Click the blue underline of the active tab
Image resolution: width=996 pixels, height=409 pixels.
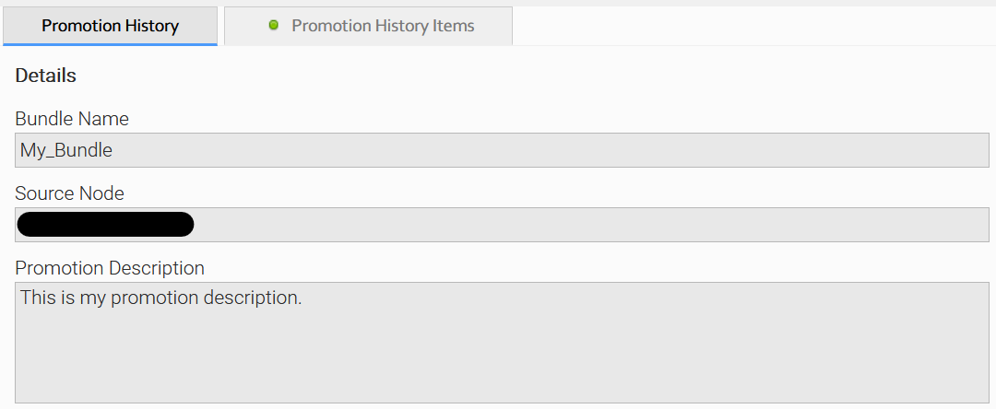tap(110, 44)
